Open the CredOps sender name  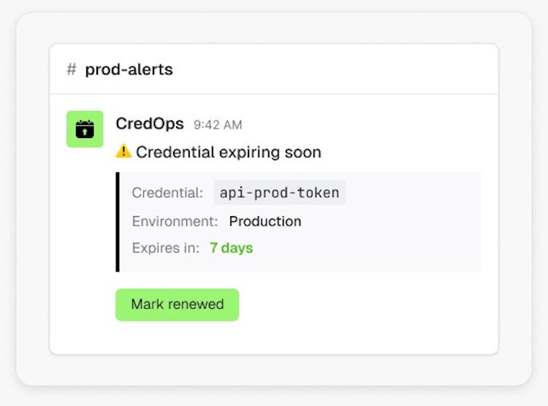150,124
